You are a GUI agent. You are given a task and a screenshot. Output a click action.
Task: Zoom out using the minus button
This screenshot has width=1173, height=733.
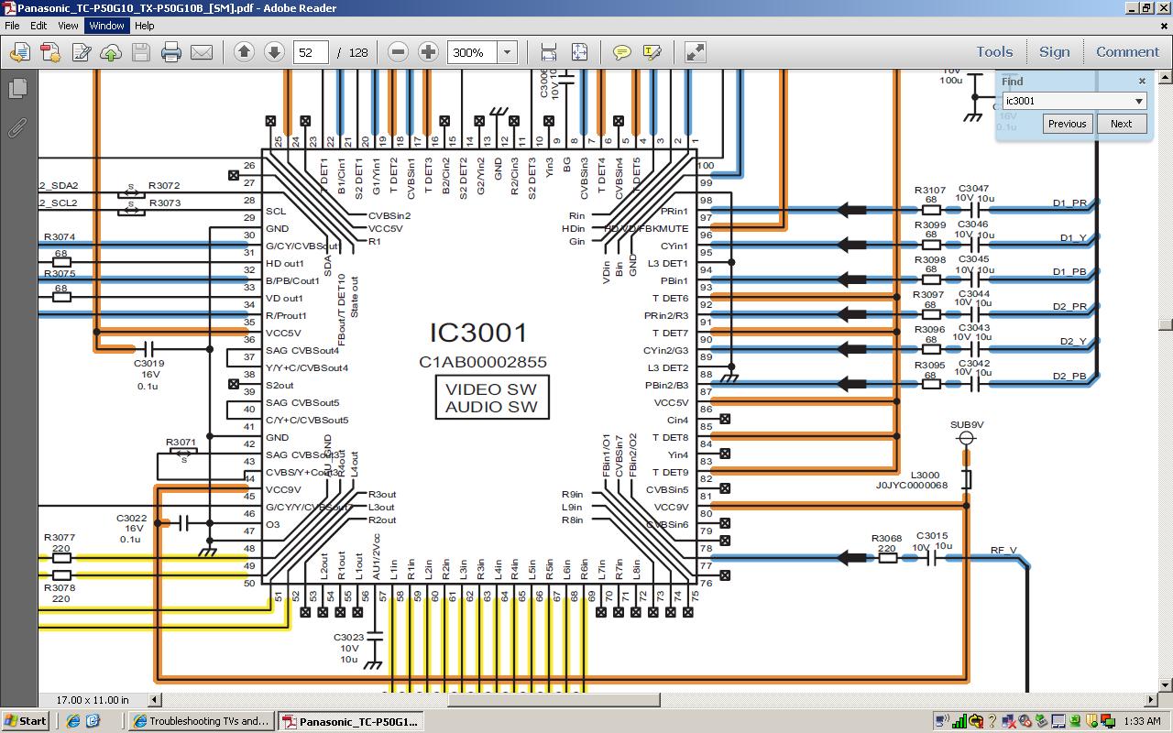(x=398, y=52)
